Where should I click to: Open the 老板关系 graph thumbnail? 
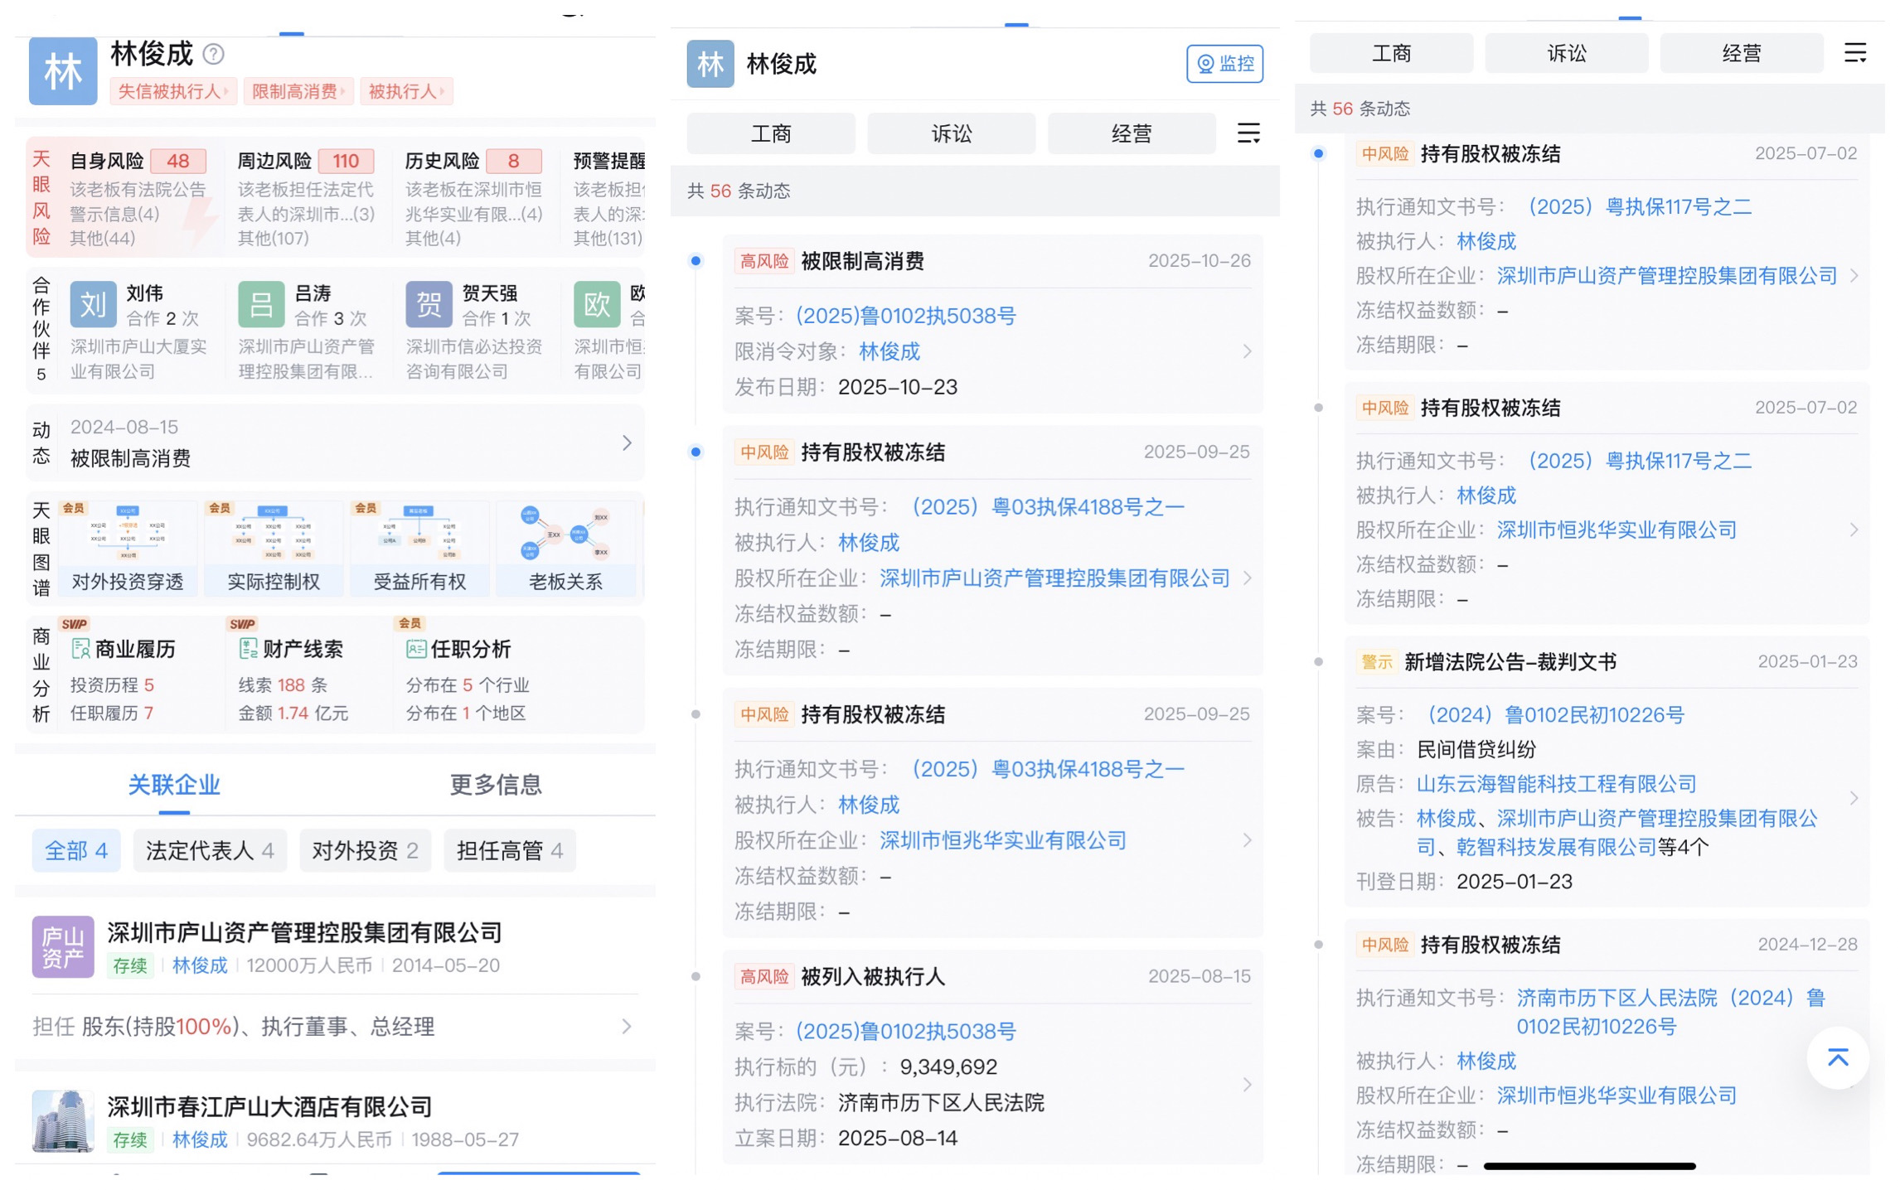pyautogui.click(x=565, y=547)
